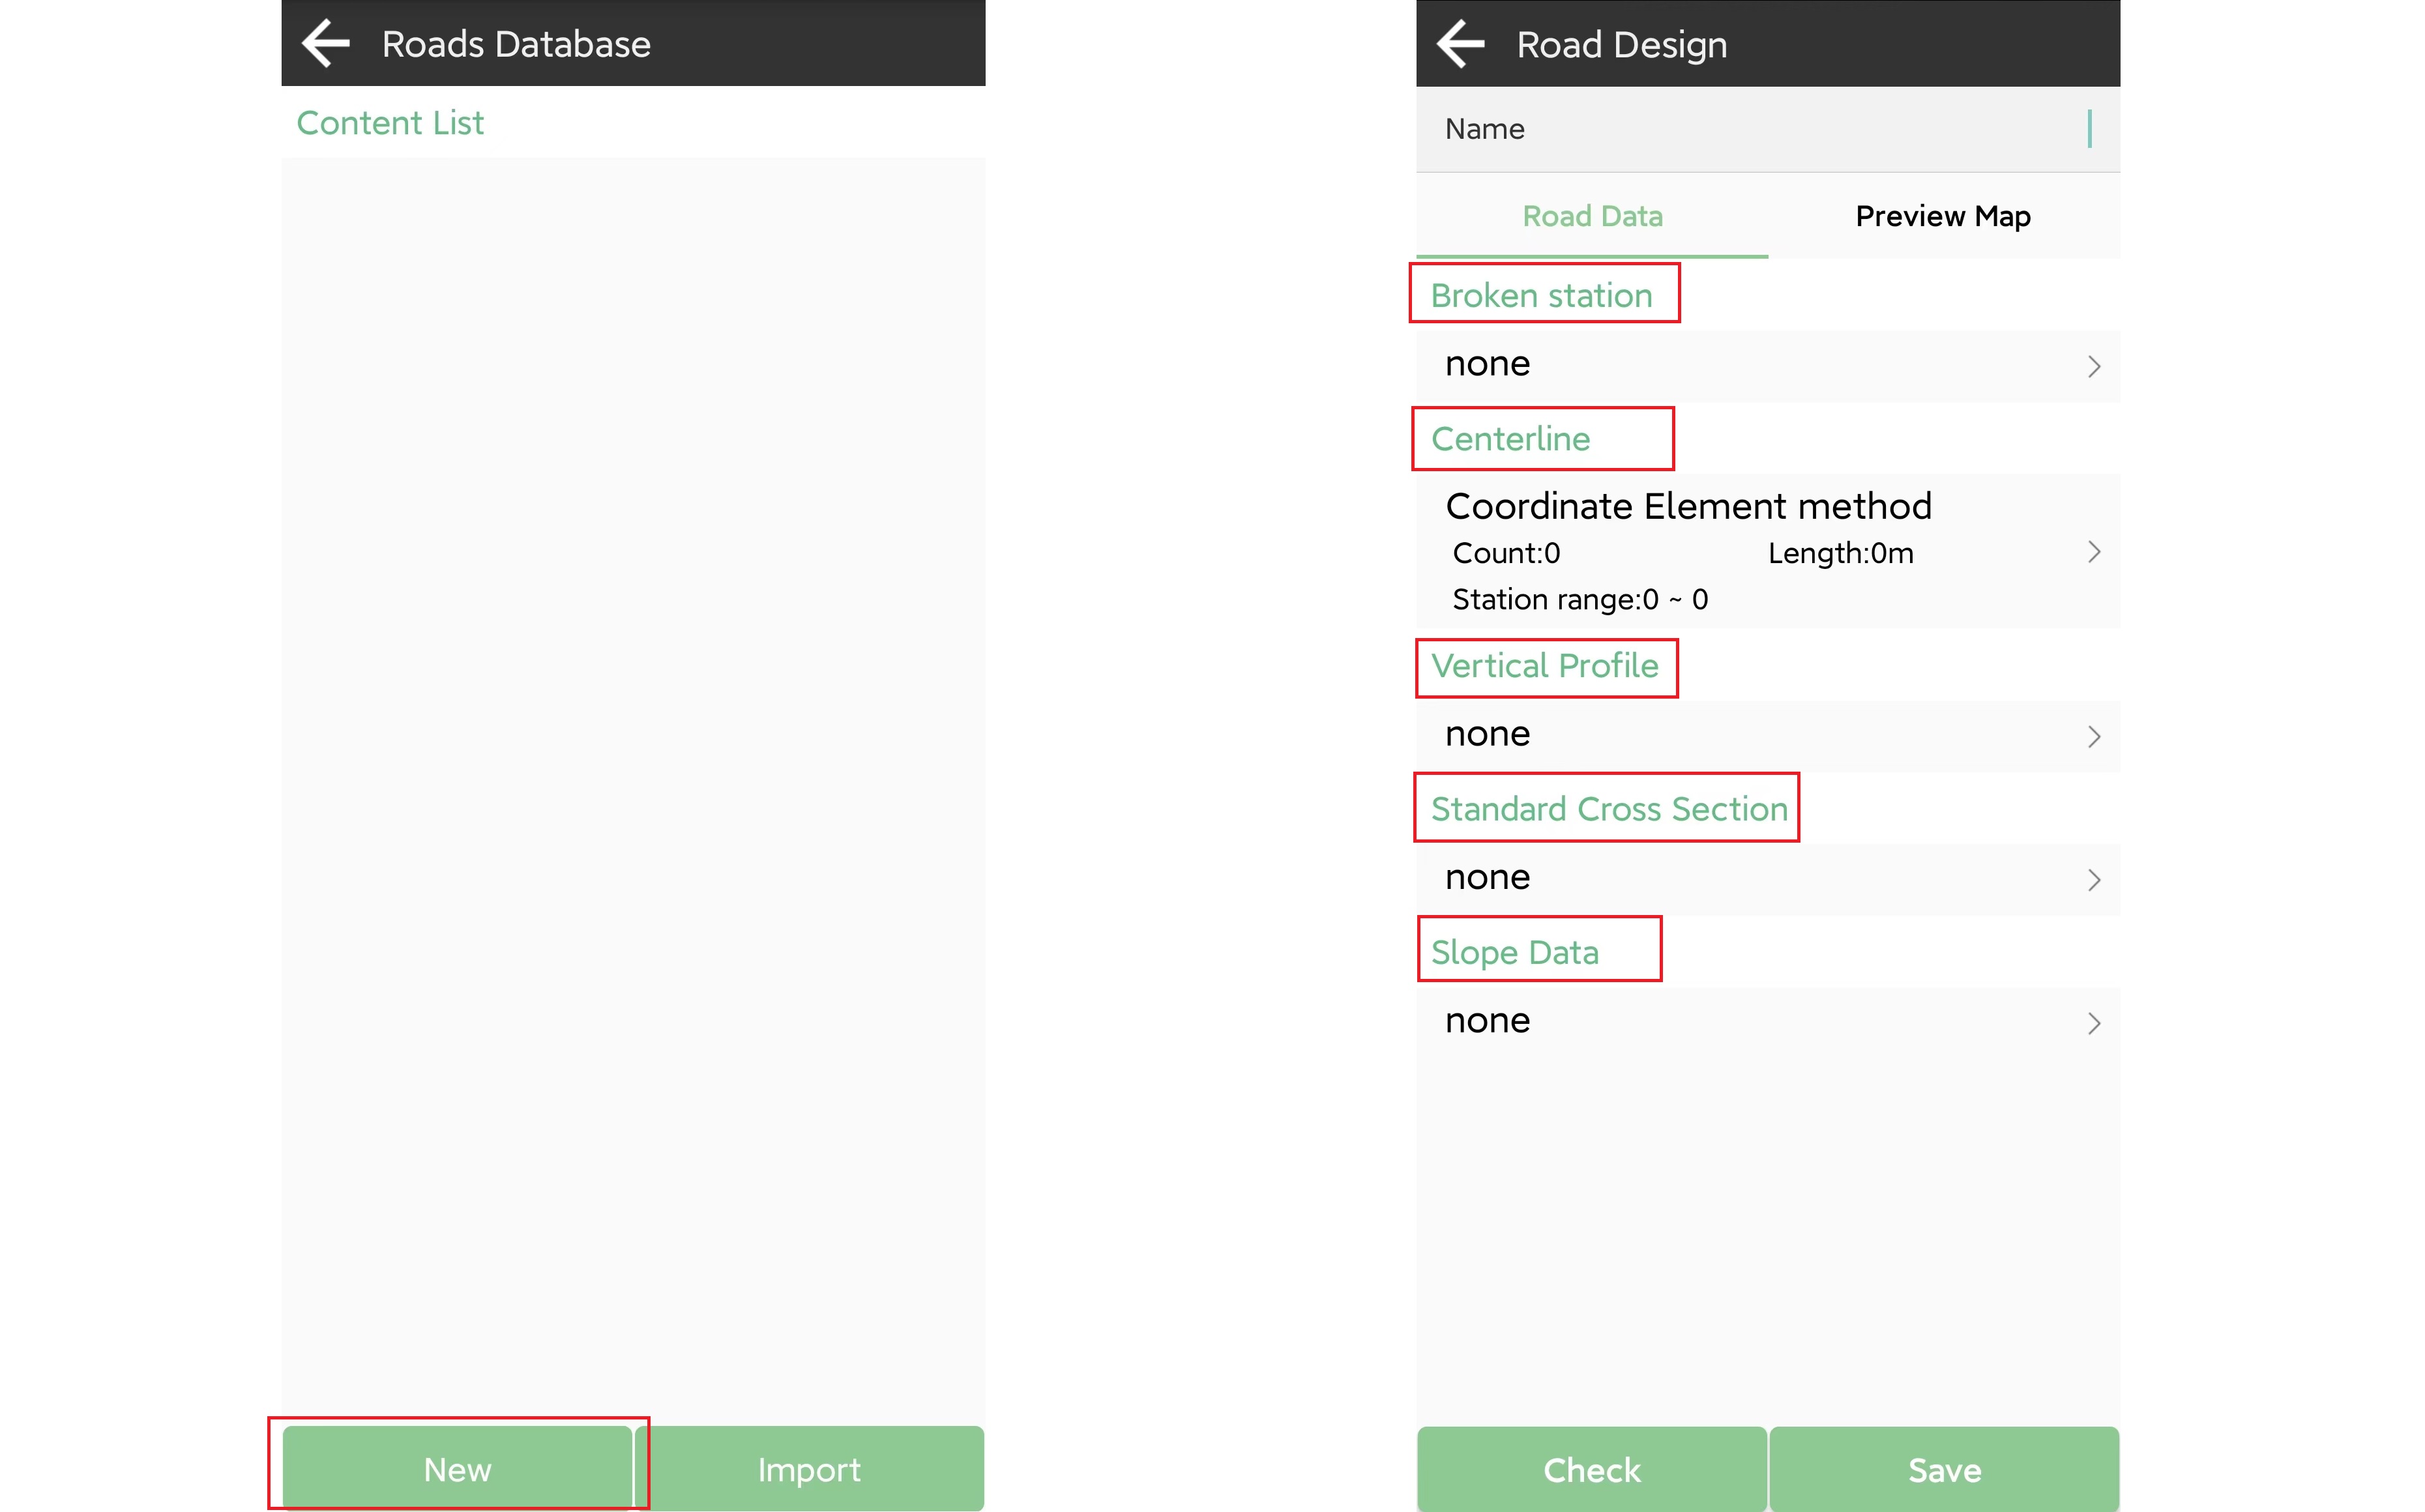Viewport: 2425px width, 1512px height.
Task: Click the Road Design title
Action: (x=1621, y=46)
